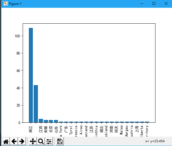Click the matplotlib icon in the title bar
Image resolution: width=172 pixels, height=146 pixels.
coord(6,4)
